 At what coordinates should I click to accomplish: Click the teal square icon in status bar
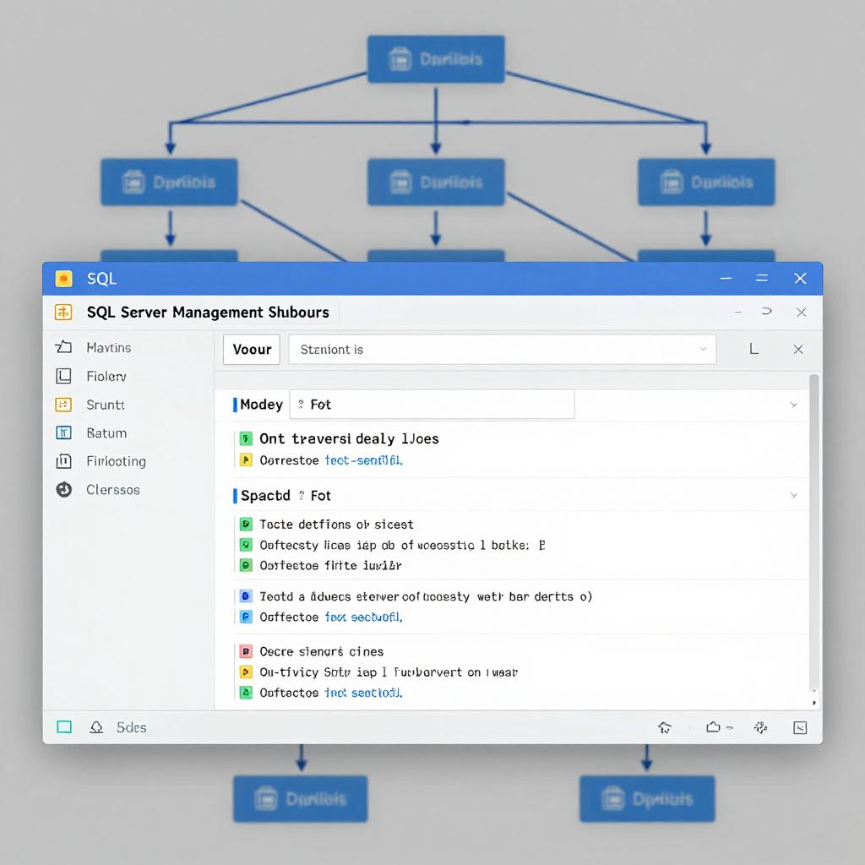pyautogui.click(x=64, y=727)
